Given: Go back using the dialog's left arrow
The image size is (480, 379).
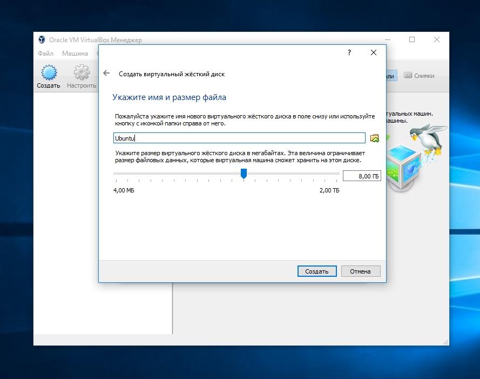Looking at the screenshot, I should point(106,74).
